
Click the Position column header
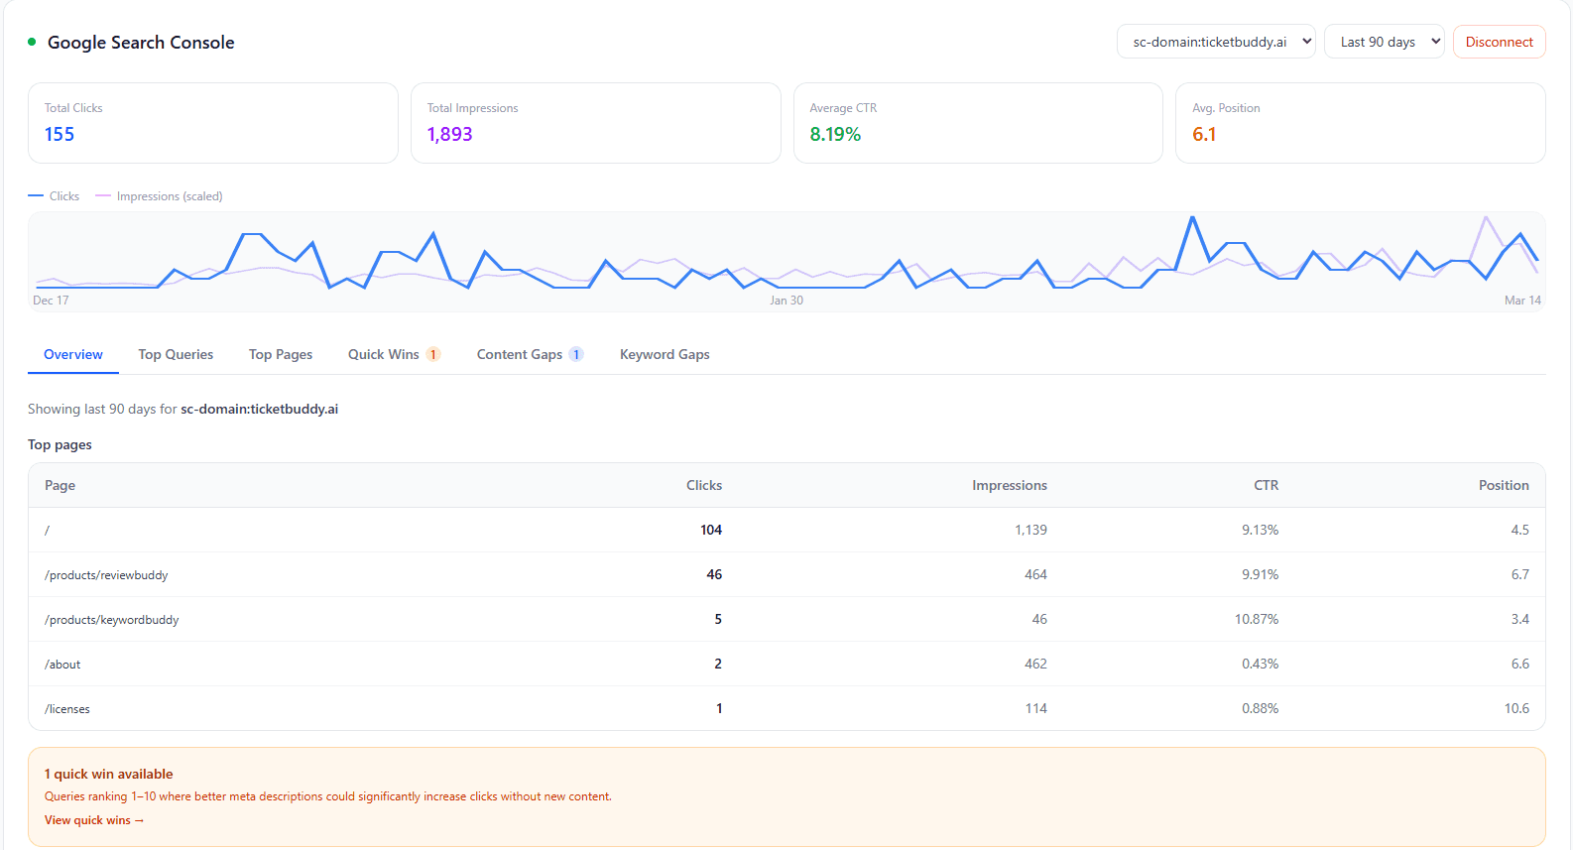point(1503,486)
